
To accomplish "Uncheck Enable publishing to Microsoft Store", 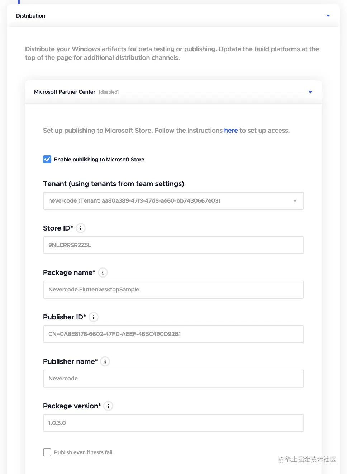I will 47,160.
